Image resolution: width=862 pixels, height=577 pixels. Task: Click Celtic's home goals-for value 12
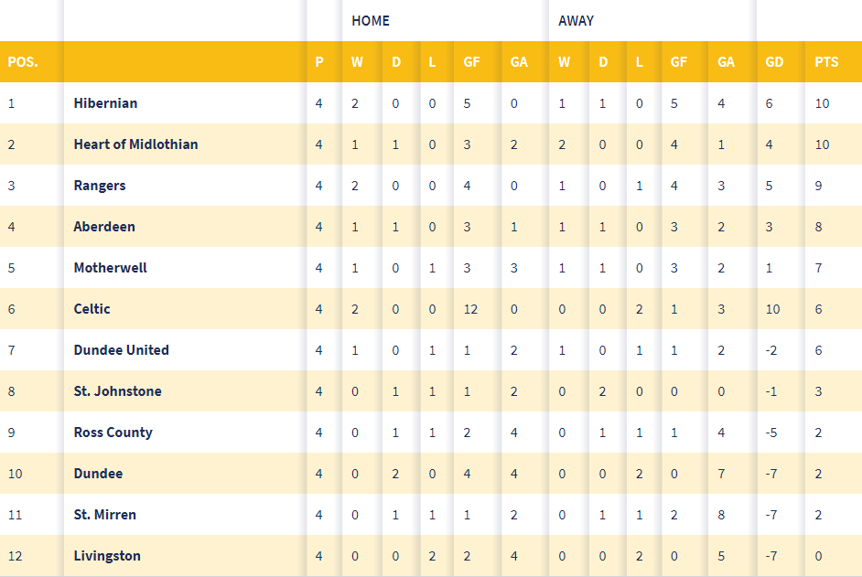tap(470, 309)
